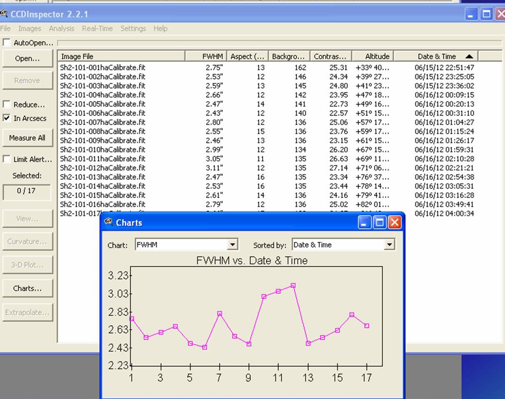The image size is (505, 399).
Task: Open the Help menu
Action: click(x=160, y=28)
